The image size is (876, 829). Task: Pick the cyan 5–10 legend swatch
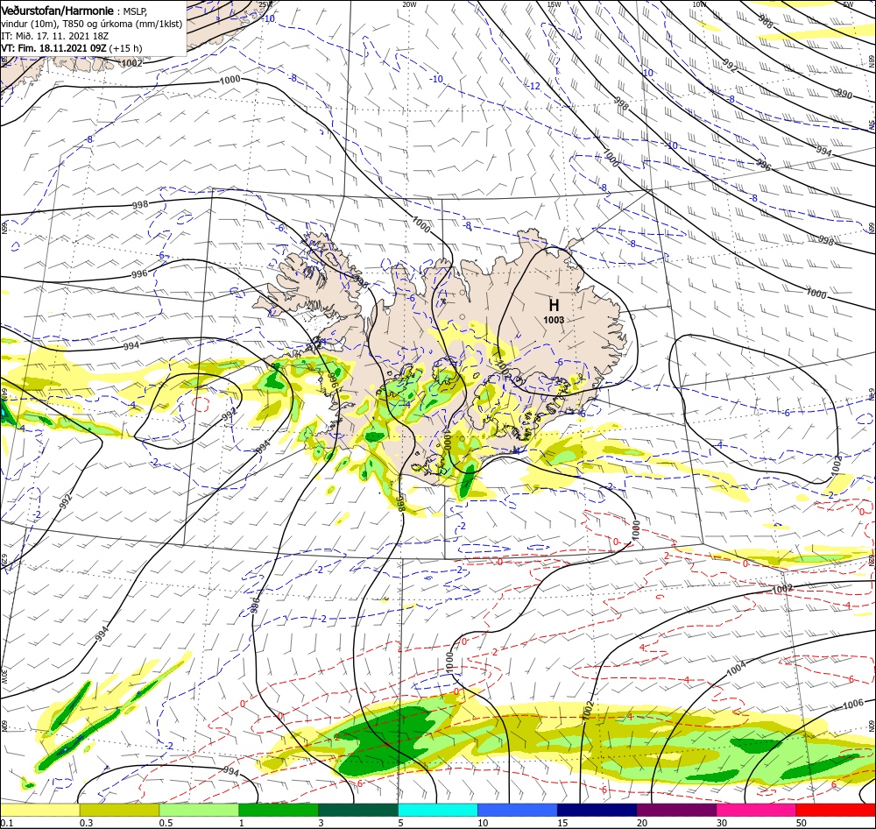pyautogui.click(x=438, y=810)
